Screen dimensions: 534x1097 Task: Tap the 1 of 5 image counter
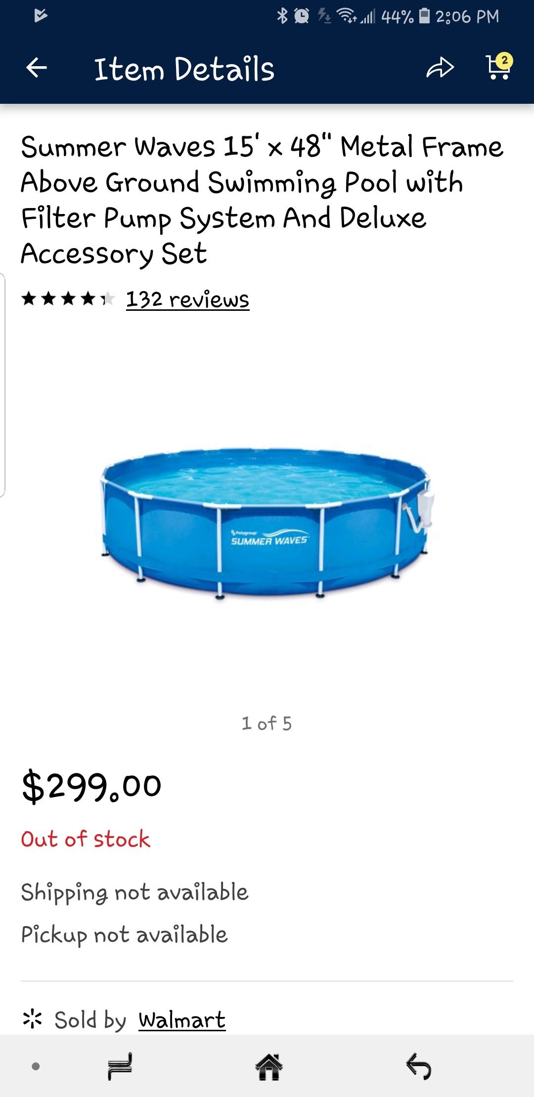[x=267, y=723]
